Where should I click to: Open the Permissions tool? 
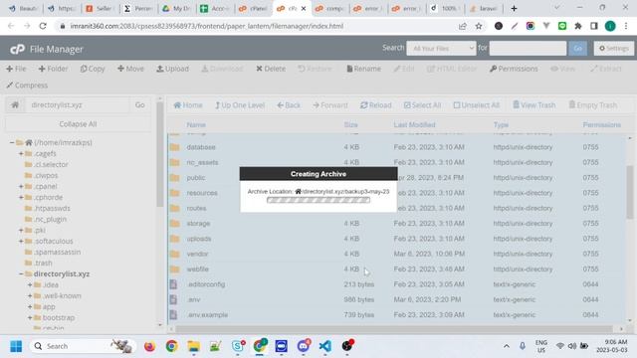point(514,69)
